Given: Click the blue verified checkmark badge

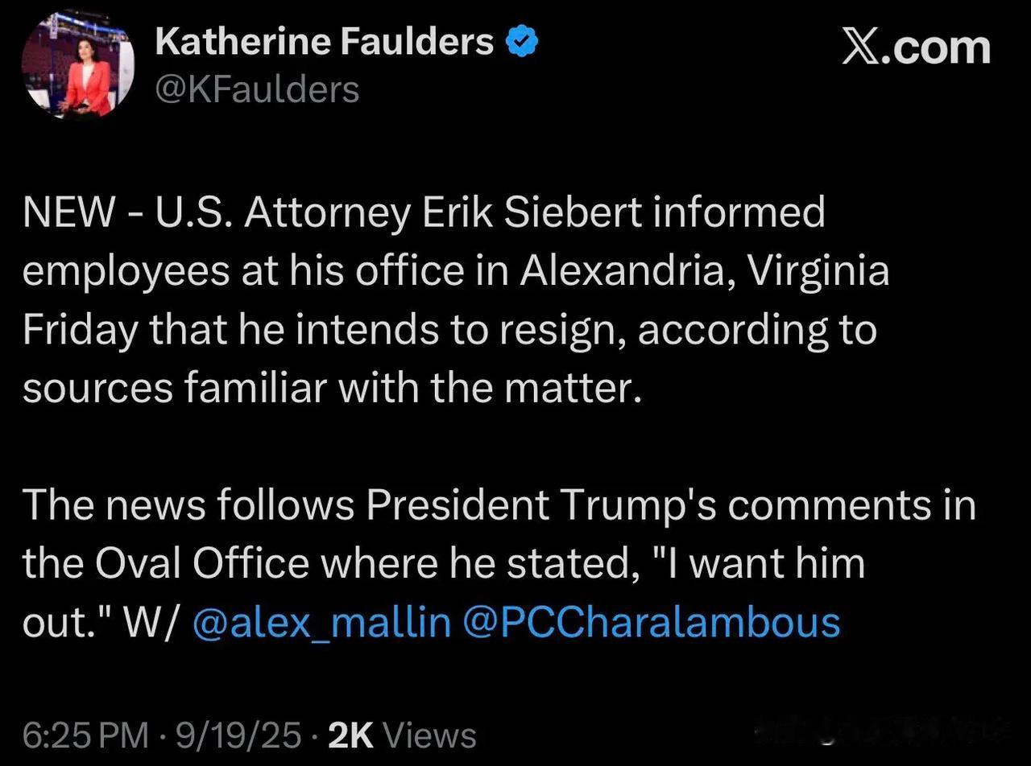Looking at the screenshot, I should click(521, 41).
